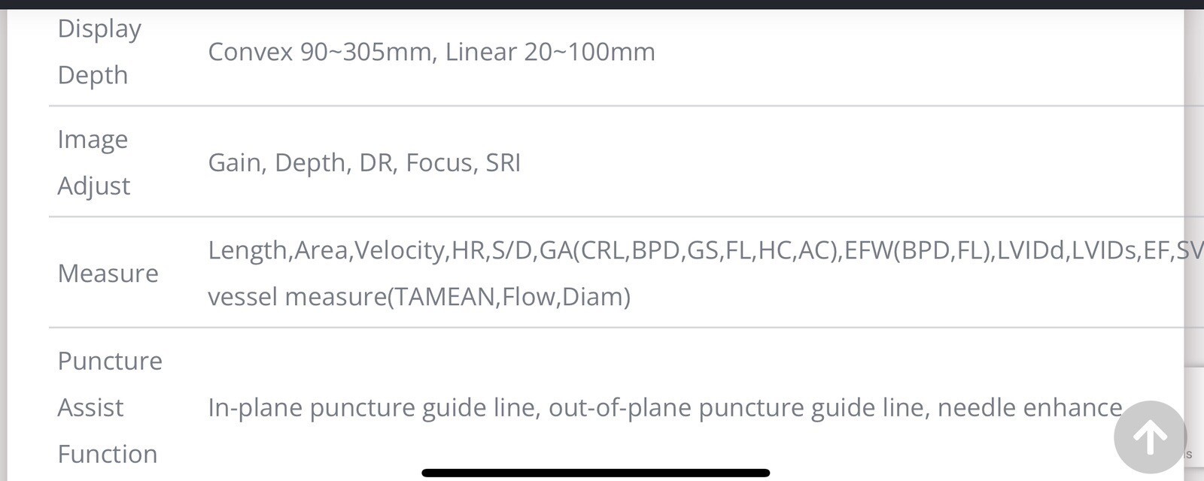Click the Gain, Depth, DR, Focus, SRI text
The width and height of the screenshot is (1204, 481).
click(364, 162)
